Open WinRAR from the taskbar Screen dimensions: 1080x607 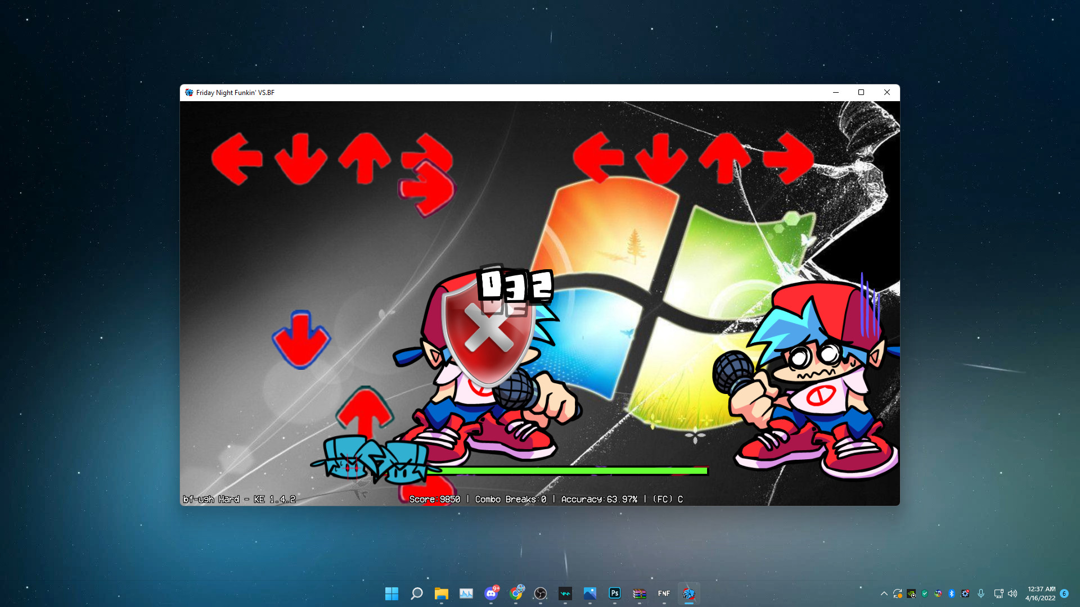pos(640,594)
